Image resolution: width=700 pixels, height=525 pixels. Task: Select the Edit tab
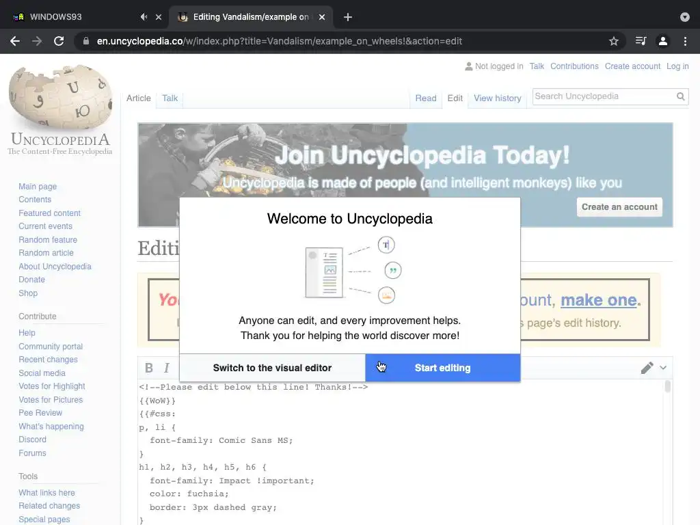click(x=455, y=98)
